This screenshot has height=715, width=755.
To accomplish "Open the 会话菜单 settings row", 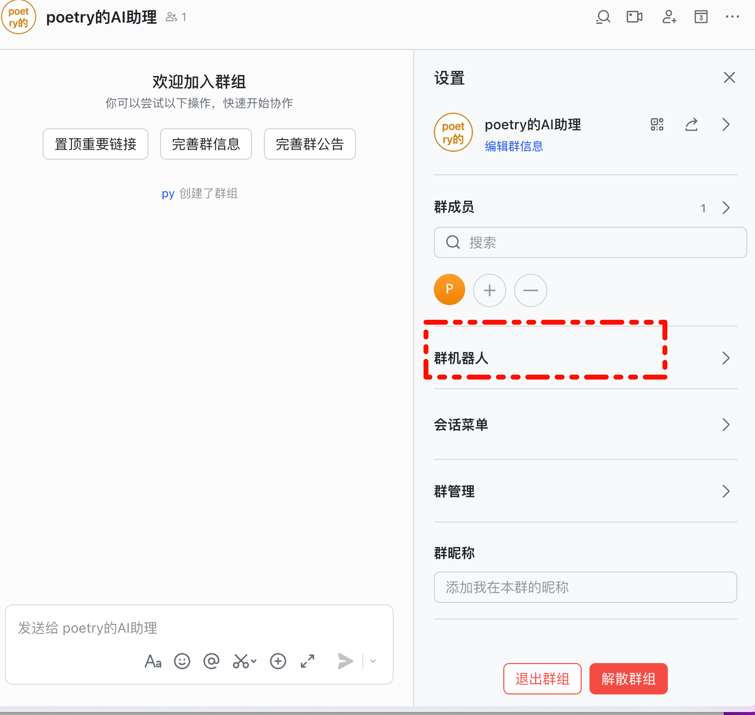I will 585,425.
